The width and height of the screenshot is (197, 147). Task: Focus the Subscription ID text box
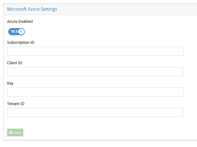point(95,51)
